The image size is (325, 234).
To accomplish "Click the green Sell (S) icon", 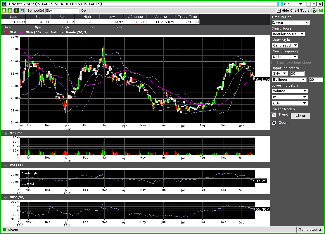I will point(10,11).
